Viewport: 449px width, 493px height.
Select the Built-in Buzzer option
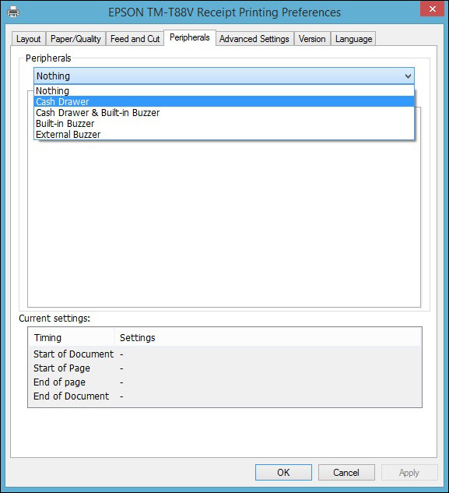coord(224,124)
